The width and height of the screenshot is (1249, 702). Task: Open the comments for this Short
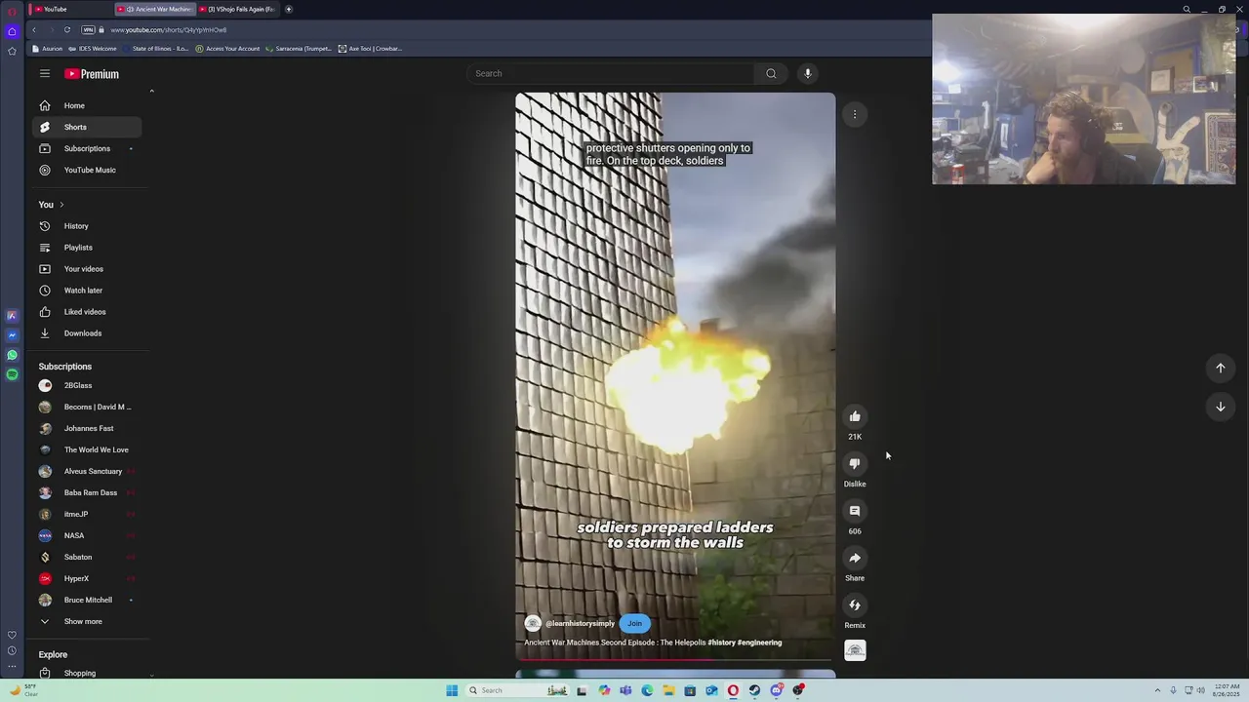click(x=855, y=511)
